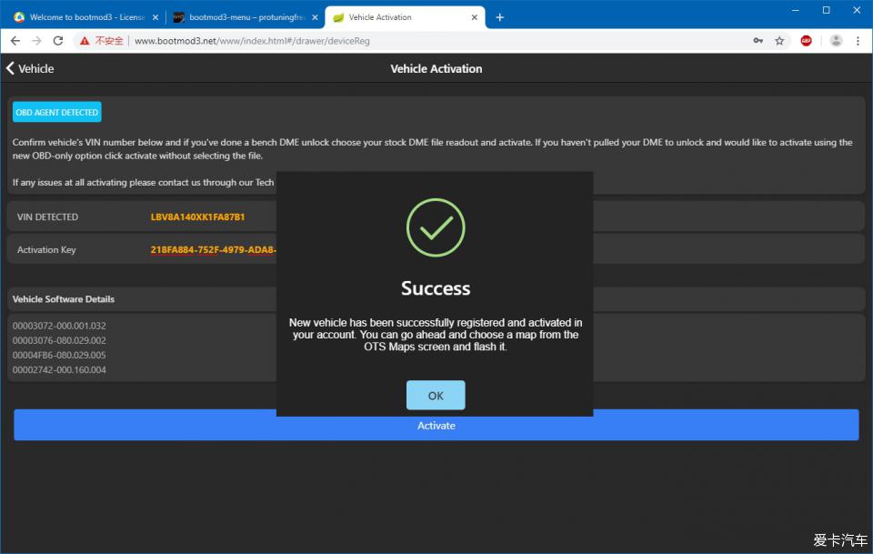Select software entry 00002742-000.160.004
The height and width of the screenshot is (554, 873).
coord(59,369)
